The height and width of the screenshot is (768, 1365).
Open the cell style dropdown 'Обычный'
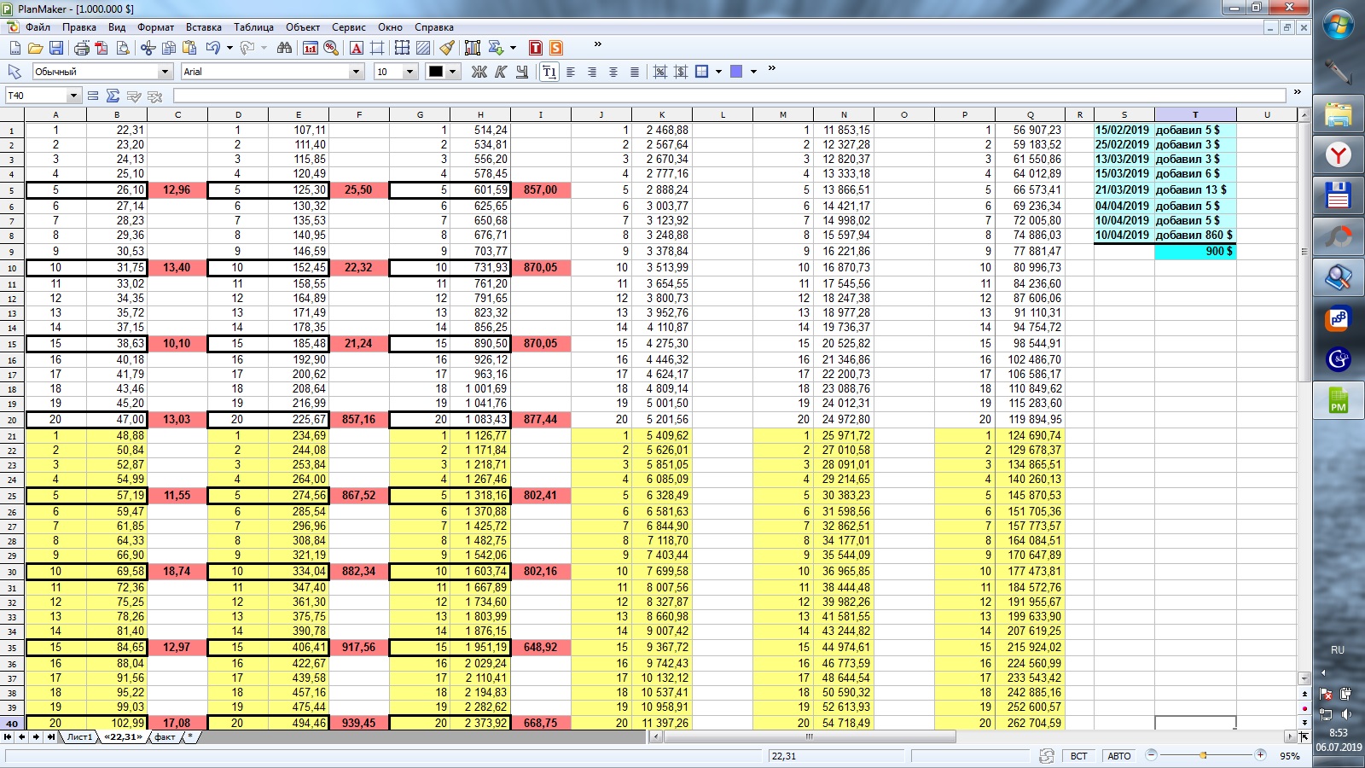click(165, 72)
